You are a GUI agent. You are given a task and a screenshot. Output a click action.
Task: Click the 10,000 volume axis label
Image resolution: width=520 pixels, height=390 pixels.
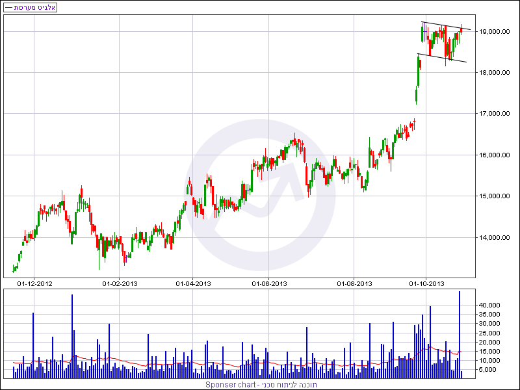coord(489,361)
